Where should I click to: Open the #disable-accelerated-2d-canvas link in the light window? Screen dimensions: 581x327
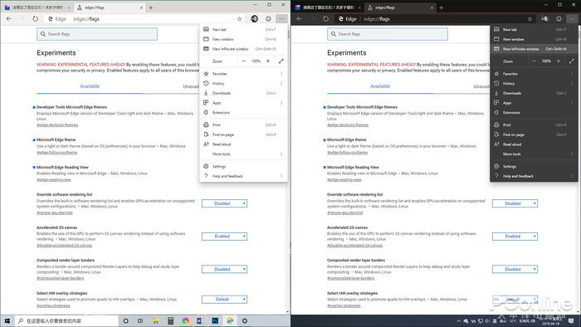(x=64, y=246)
